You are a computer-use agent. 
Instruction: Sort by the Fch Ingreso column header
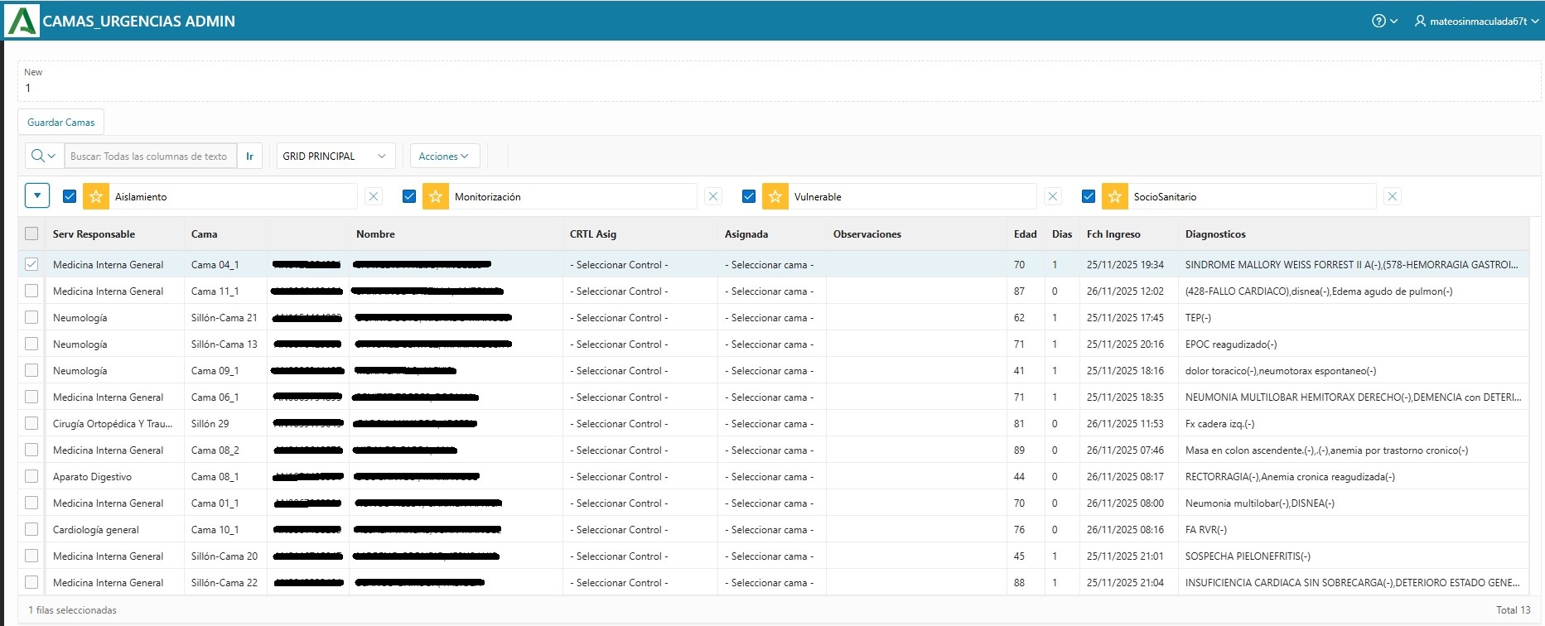click(1113, 234)
